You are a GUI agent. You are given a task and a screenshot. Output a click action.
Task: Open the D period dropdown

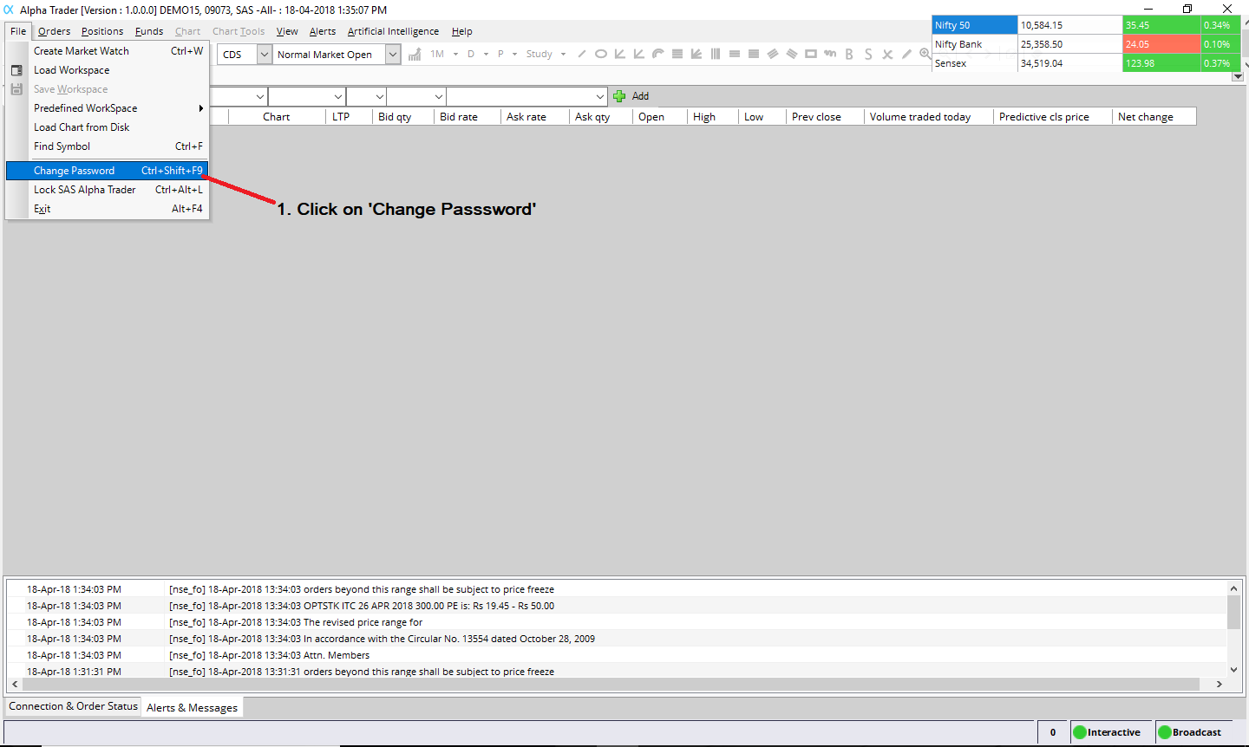tap(486, 54)
